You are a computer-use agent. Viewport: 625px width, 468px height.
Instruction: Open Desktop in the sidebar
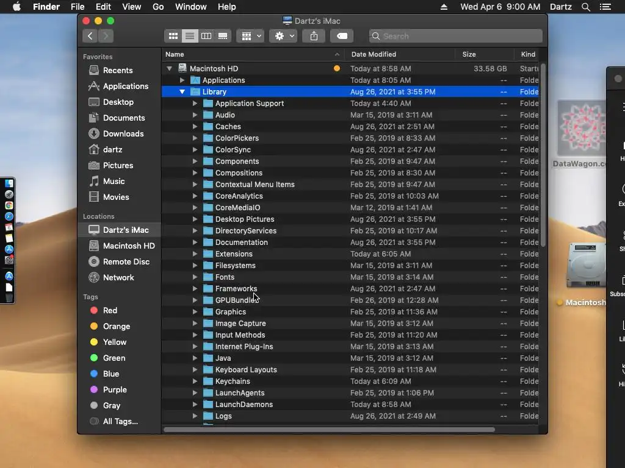click(x=119, y=102)
